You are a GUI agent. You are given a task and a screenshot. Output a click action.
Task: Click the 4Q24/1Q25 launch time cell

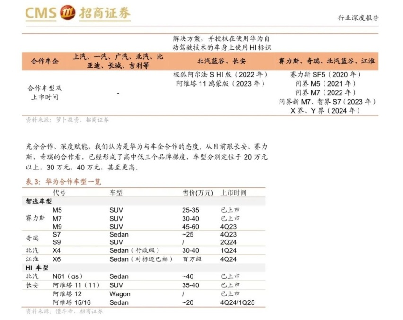click(x=237, y=302)
